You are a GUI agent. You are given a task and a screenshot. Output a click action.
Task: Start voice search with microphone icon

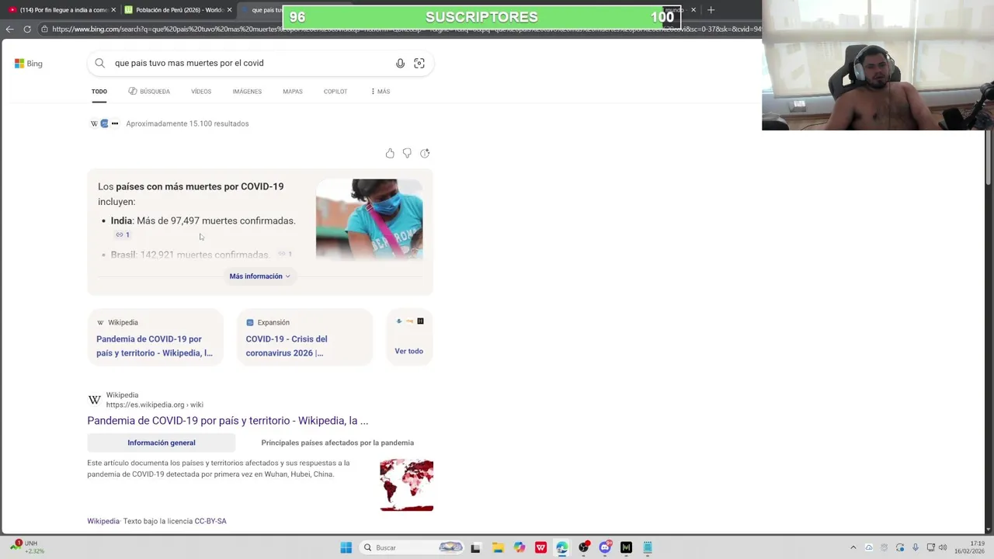click(400, 64)
